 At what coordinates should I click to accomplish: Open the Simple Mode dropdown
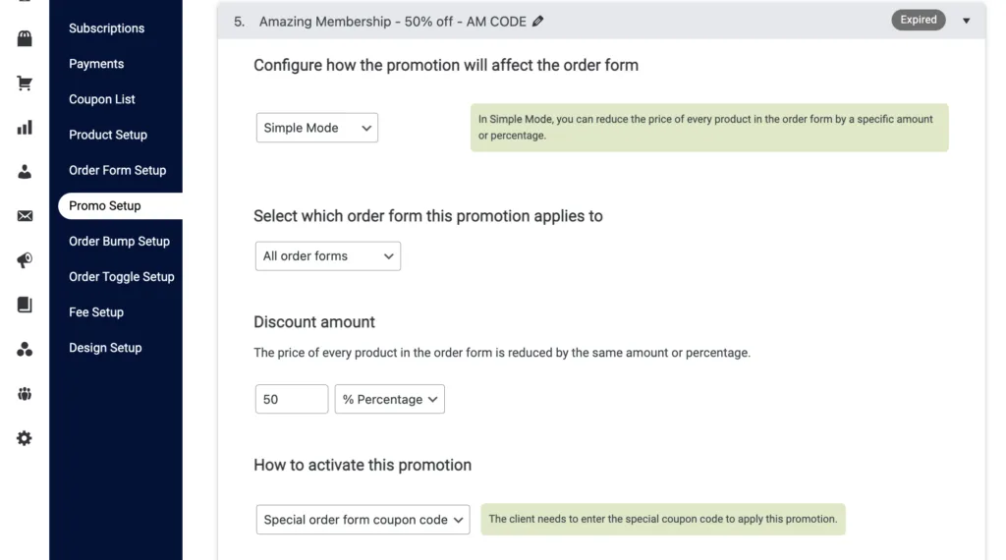(316, 128)
